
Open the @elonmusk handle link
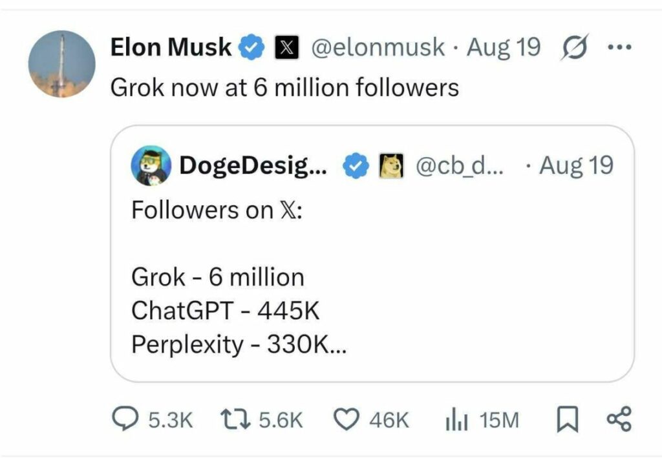[x=378, y=47]
